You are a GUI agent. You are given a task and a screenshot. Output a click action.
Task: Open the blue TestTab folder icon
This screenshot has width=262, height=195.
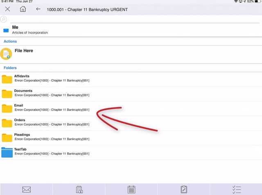[x=7, y=152]
